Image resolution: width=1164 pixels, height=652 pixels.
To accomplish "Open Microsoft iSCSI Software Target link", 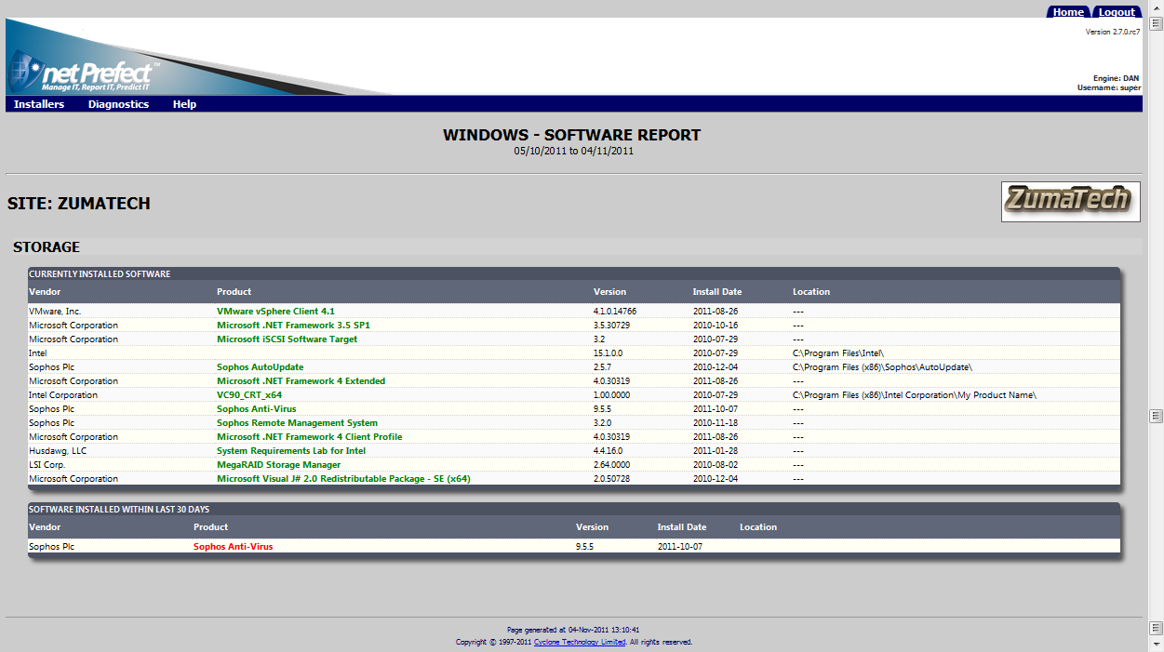I will pyautogui.click(x=287, y=339).
